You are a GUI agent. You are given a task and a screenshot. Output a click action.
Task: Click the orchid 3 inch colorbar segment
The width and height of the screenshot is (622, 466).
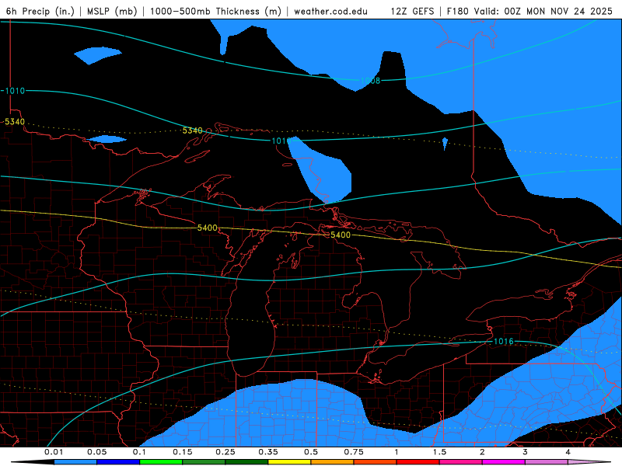click(547, 462)
